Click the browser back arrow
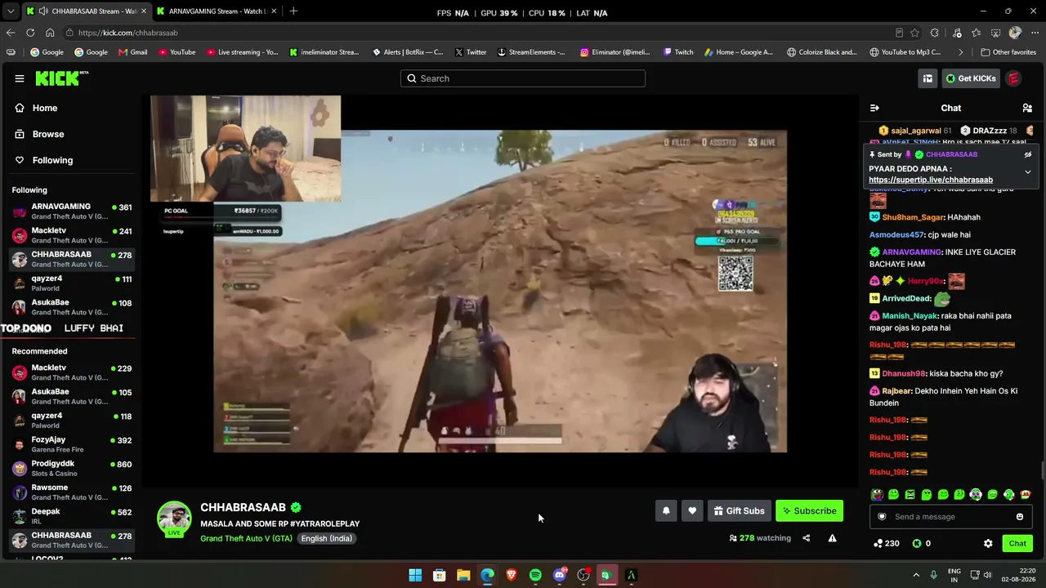 click(11, 33)
